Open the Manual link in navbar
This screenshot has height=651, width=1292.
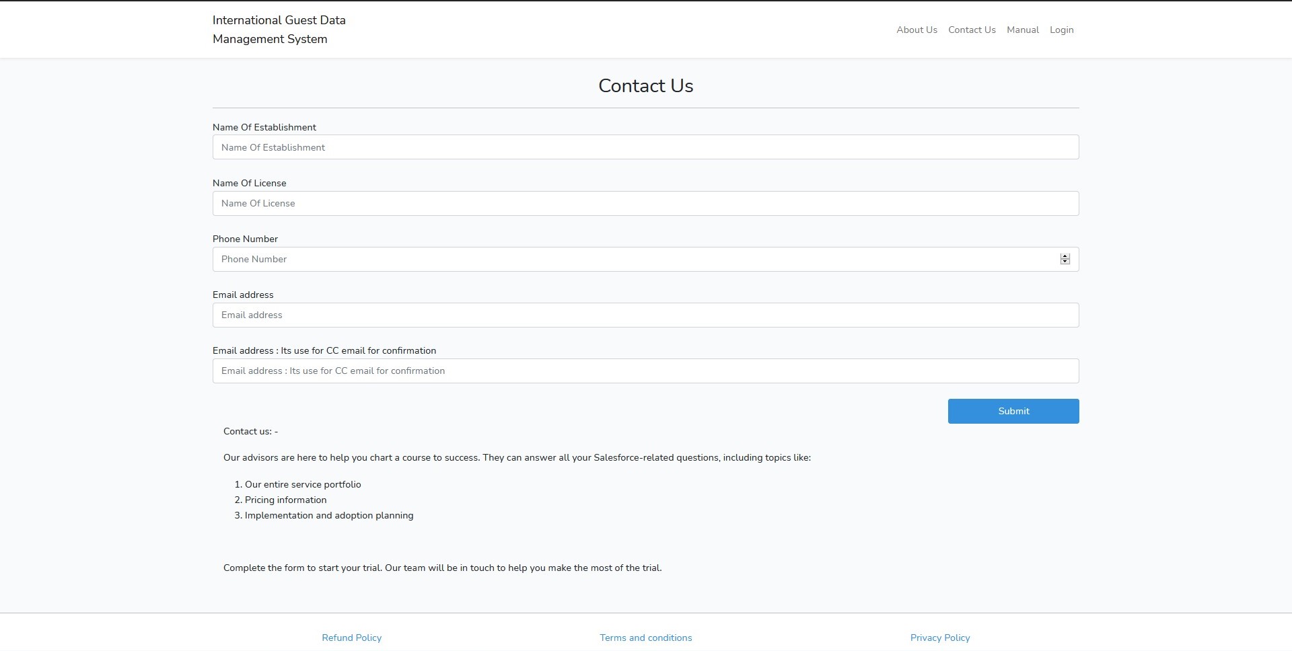[x=1022, y=30]
